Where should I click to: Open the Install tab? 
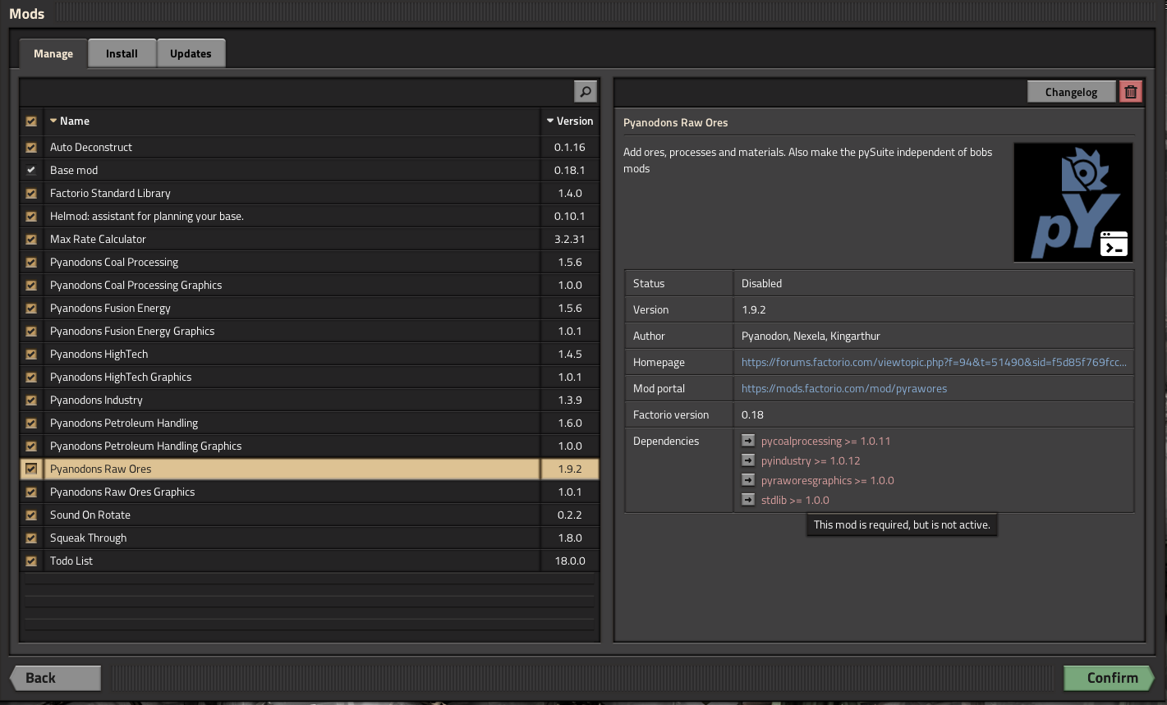point(122,53)
